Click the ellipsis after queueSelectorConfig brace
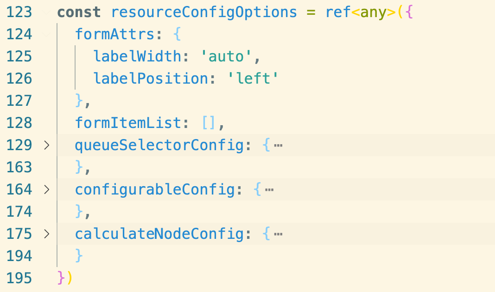The height and width of the screenshot is (292, 495). 278,146
